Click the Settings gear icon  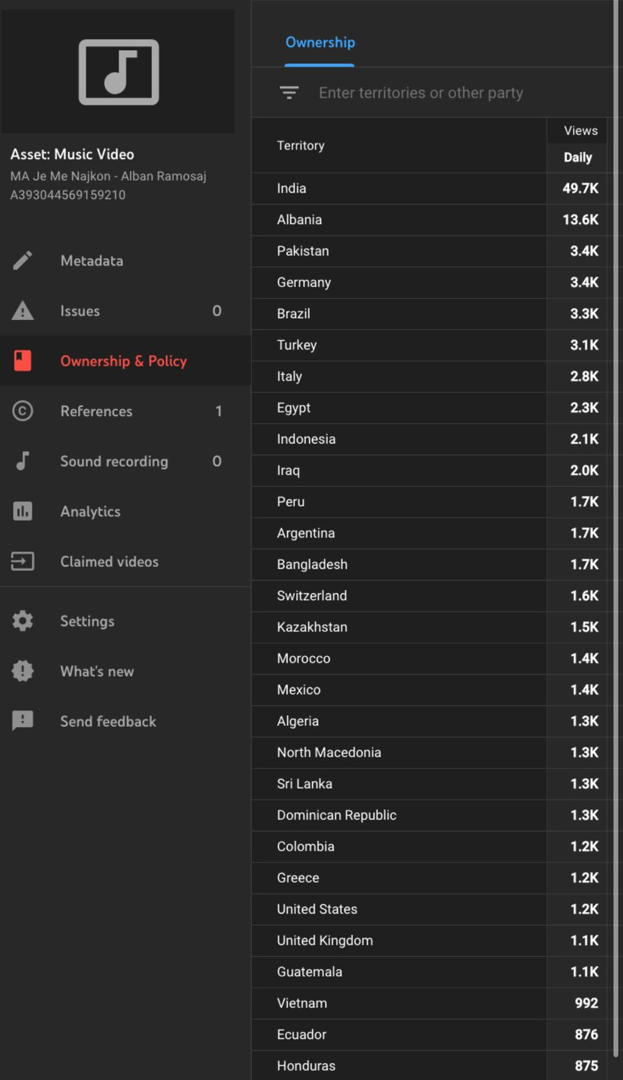tap(23, 621)
